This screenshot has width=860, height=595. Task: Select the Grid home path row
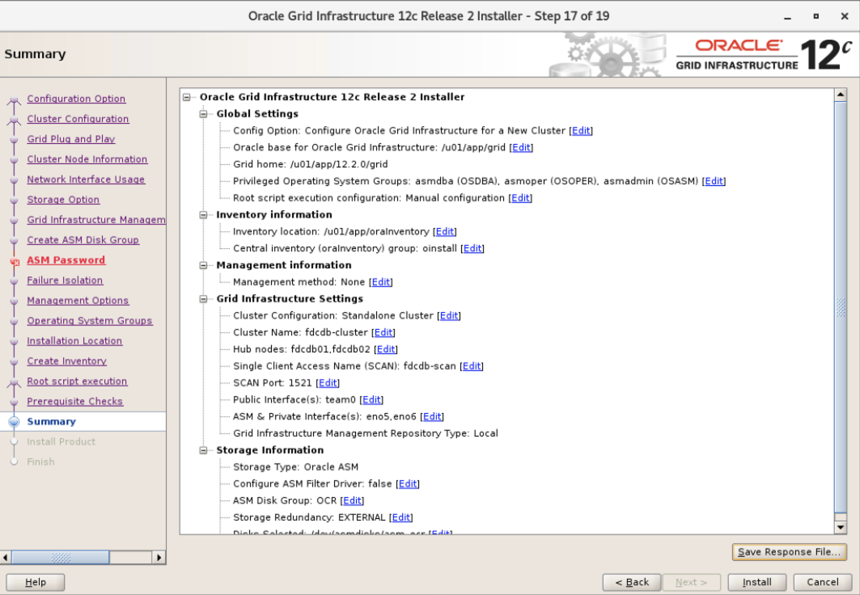pos(311,164)
